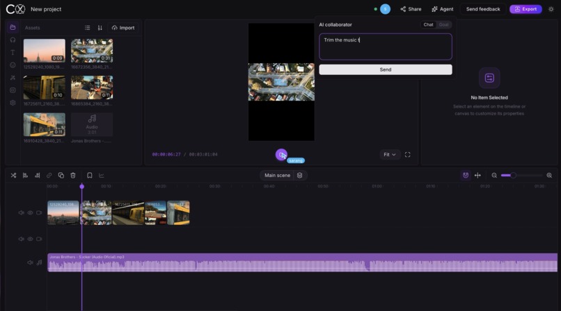Select the 0:09 sunset skyline asset
The image size is (561, 311).
pos(45,51)
